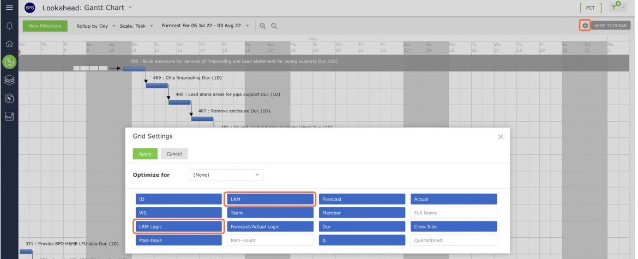This screenshot has width=638, height=259.
Task: Open the Scale: Task dropdown
Action: pyautogui.click(x=136, y=26)
